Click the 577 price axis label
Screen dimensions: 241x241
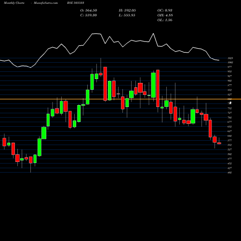point(230,140)
